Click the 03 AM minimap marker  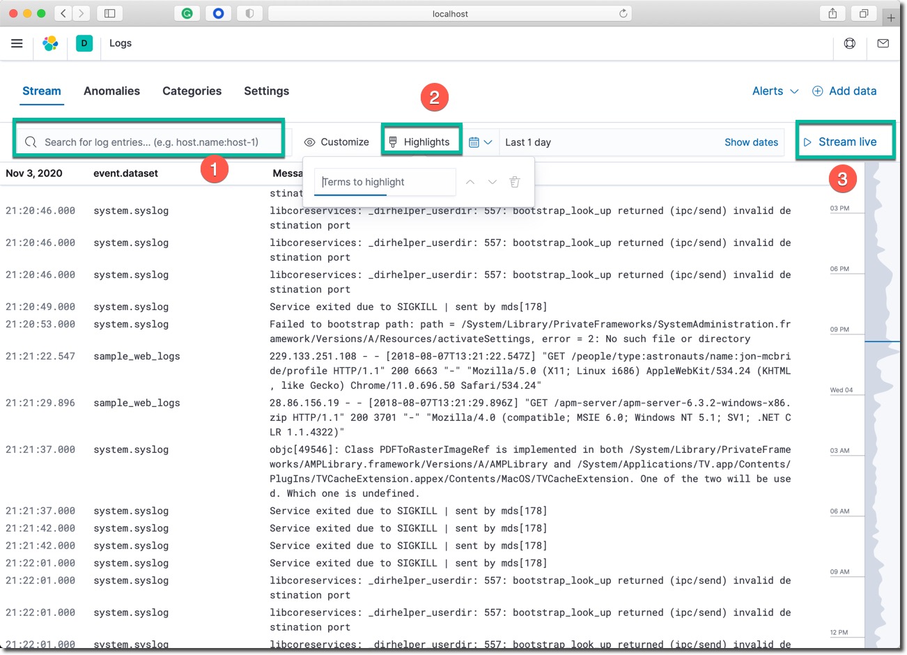(839, 451)
